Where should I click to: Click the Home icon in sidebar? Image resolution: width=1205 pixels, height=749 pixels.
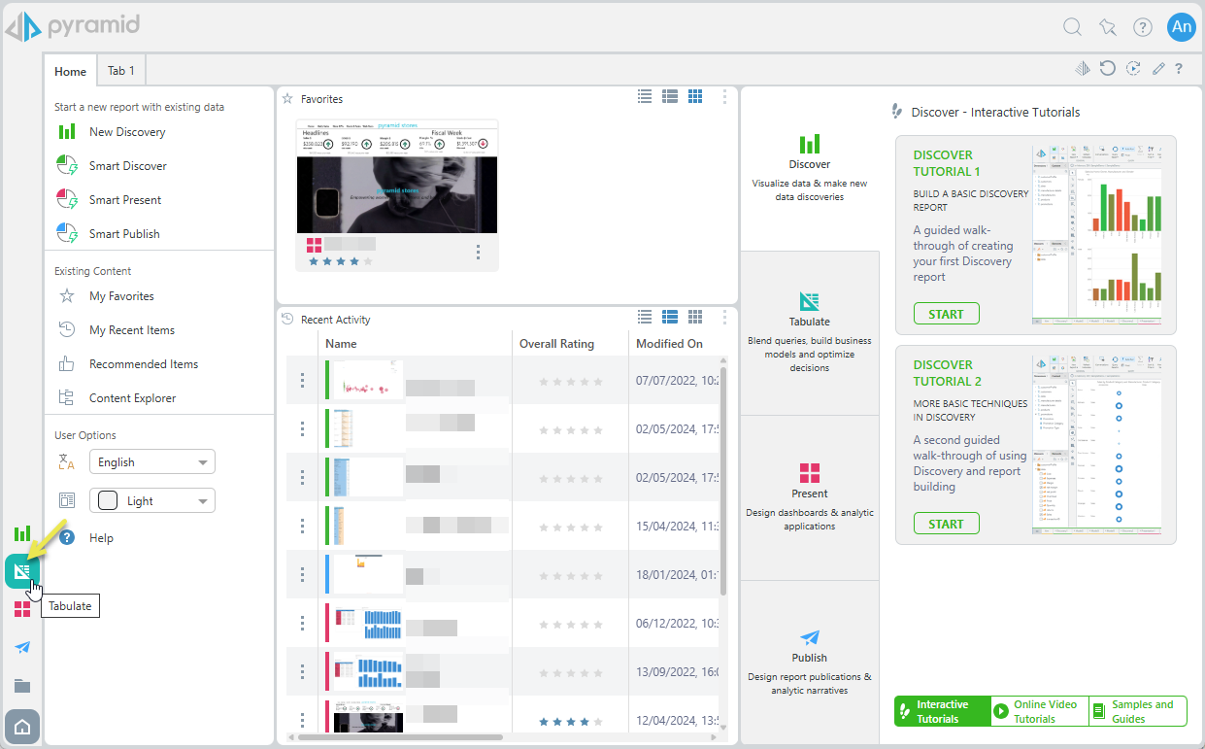tap(22, 727)
